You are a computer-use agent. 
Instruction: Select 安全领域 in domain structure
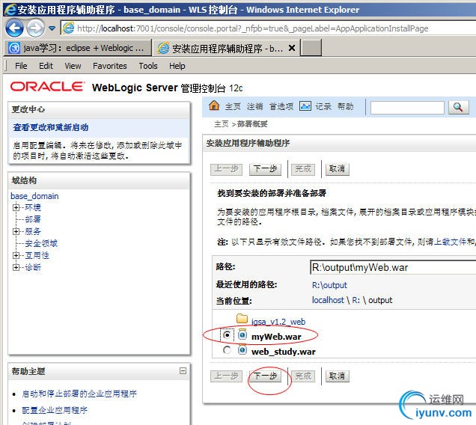pos(41,243)
